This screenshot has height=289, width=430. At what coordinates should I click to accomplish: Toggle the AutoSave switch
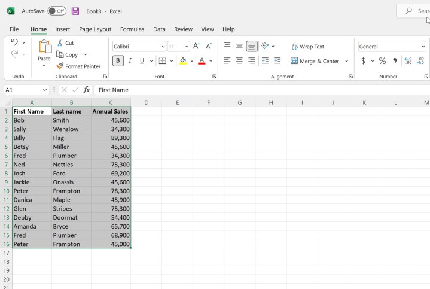[57, 11]
